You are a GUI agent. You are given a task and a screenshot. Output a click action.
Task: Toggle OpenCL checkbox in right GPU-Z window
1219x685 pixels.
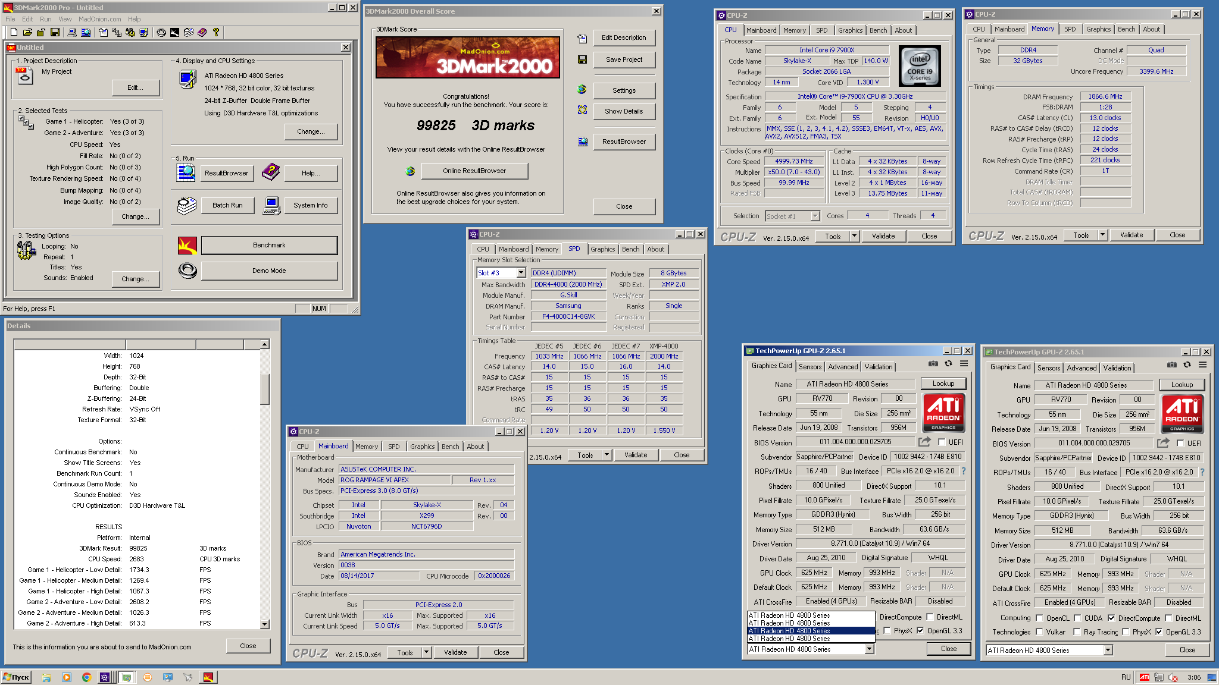(x=1039, y=618)
